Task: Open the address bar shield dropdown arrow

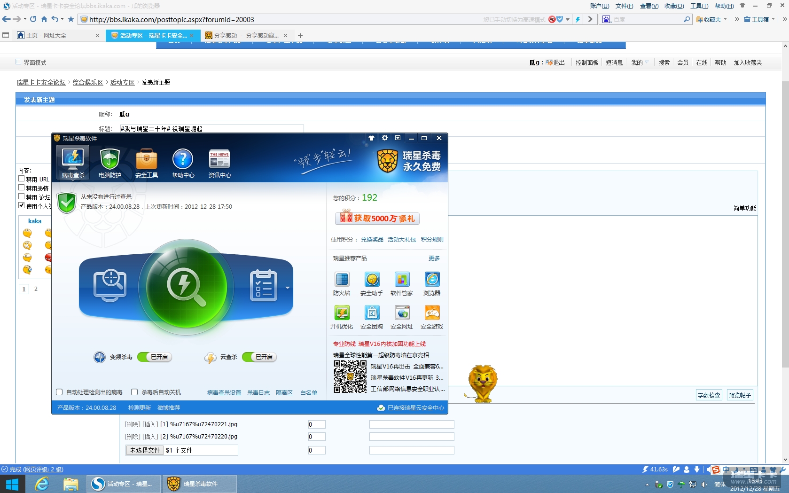Action: pyautogui.click(x=568, y=19)
